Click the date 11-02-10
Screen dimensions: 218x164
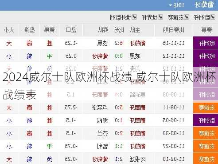[174, 159]
